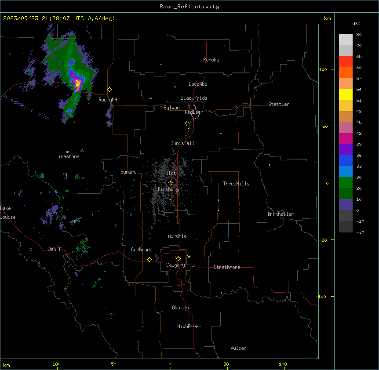
Task: Click the Strathmore town label
Action: tap(227, 267)
